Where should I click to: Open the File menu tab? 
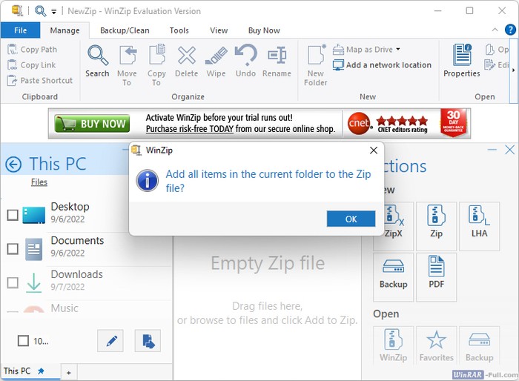tap(20, 30)
